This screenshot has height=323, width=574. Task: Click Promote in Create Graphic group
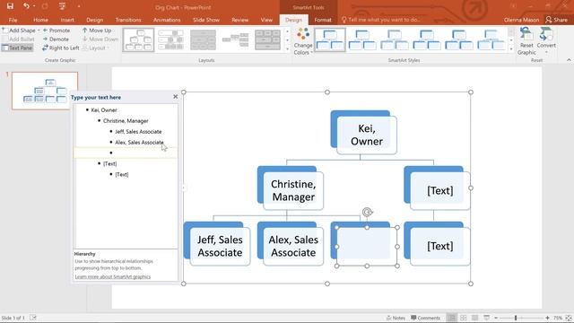click(57, 31)
